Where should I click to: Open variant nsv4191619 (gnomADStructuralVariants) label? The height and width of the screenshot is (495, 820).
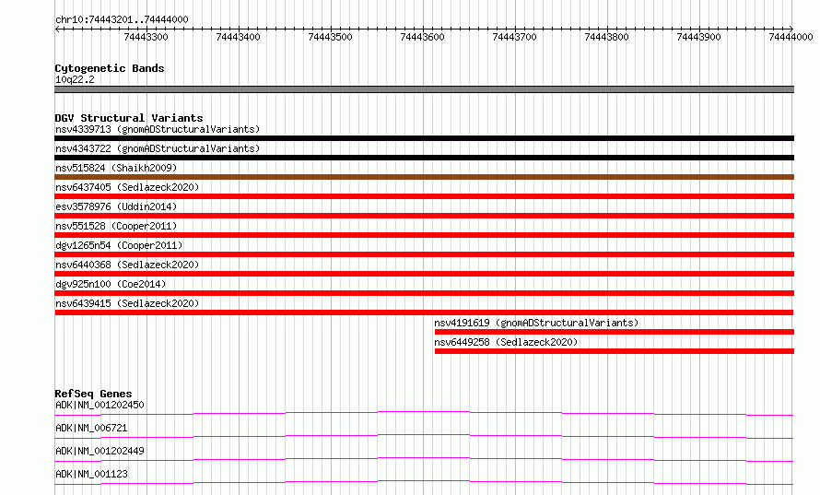[536, 323]
